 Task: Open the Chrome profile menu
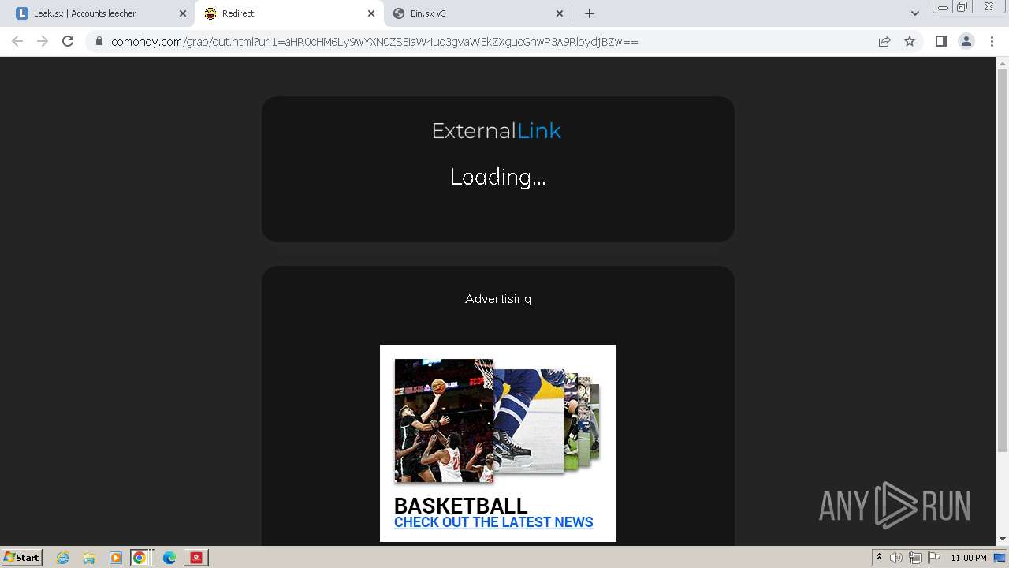pyautogui.click(x=966, y=41)
